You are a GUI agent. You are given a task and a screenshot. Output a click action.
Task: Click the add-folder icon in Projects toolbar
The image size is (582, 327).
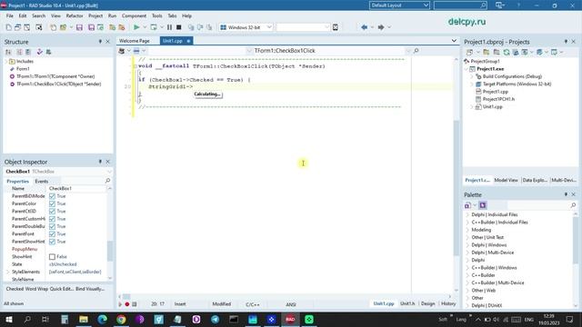coord(487,53)
